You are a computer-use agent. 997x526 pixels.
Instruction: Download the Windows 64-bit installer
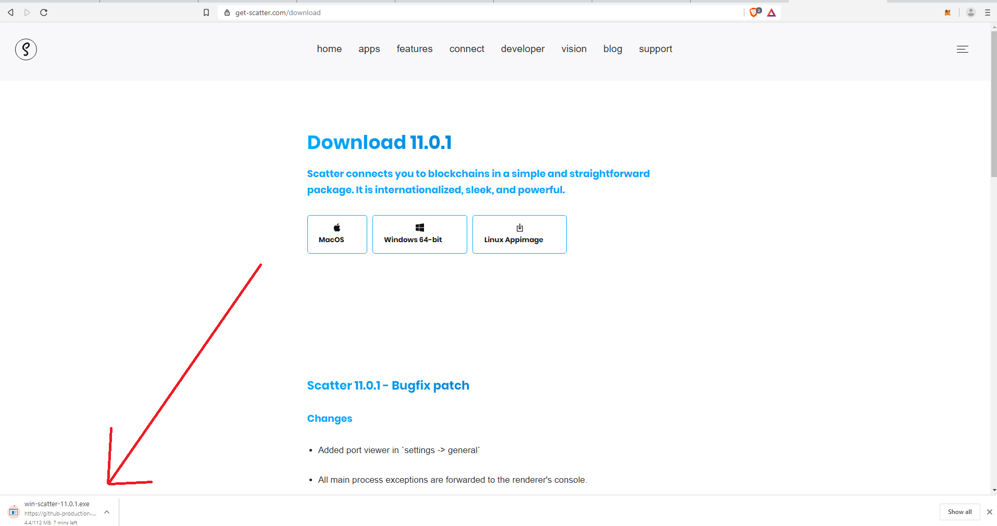coord(420,234)
